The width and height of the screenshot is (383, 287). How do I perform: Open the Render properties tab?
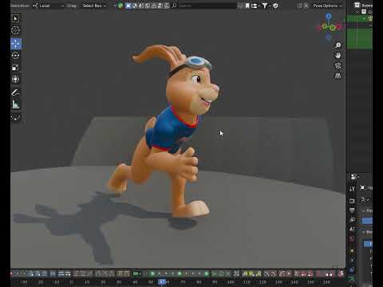pyautogui.click(x=352, y=201)
